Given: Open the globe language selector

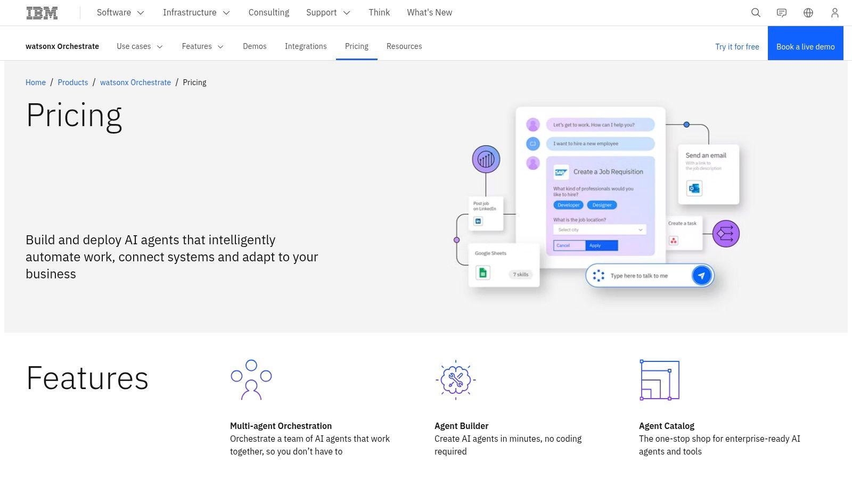Looking at the screenshot, I should 808,13.
